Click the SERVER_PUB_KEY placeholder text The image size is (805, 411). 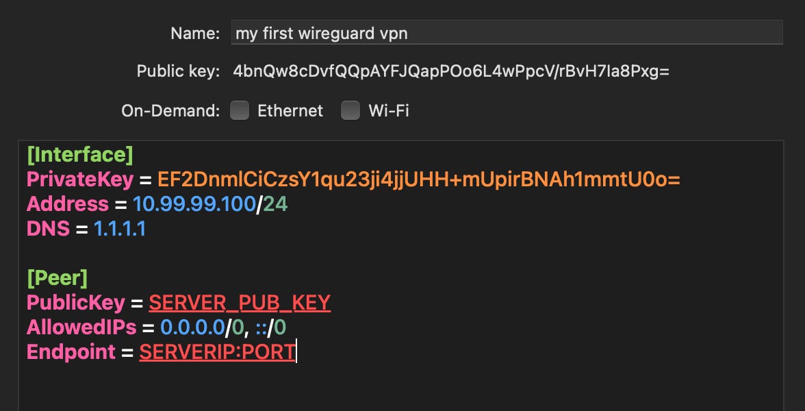(240, 302)
